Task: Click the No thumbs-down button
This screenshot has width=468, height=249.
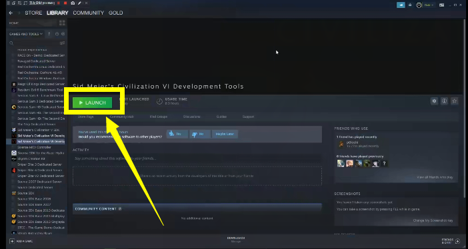Action: [200, 134]
